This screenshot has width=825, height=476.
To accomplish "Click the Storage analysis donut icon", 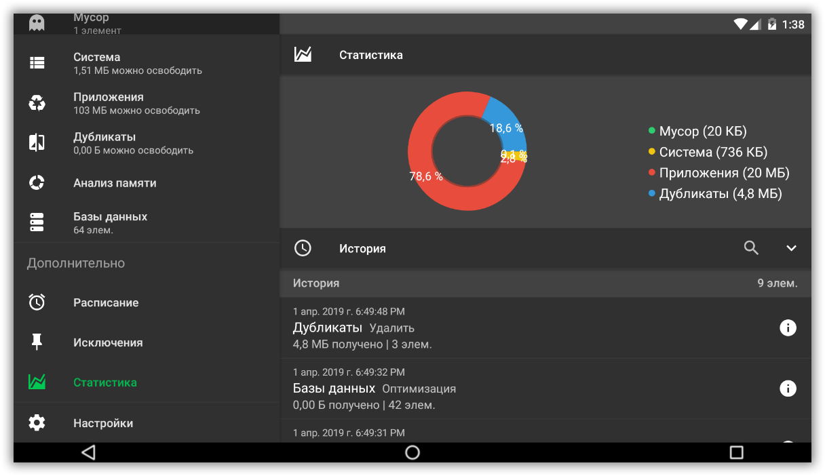I will (x=37, y=182).
